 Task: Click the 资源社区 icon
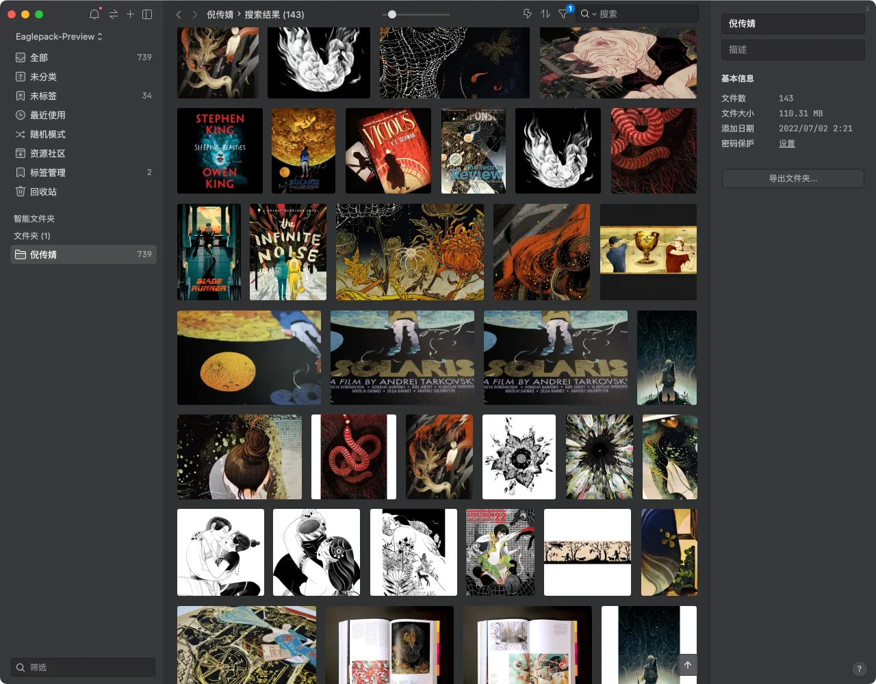pyautogui.click(x=21, y=153)
